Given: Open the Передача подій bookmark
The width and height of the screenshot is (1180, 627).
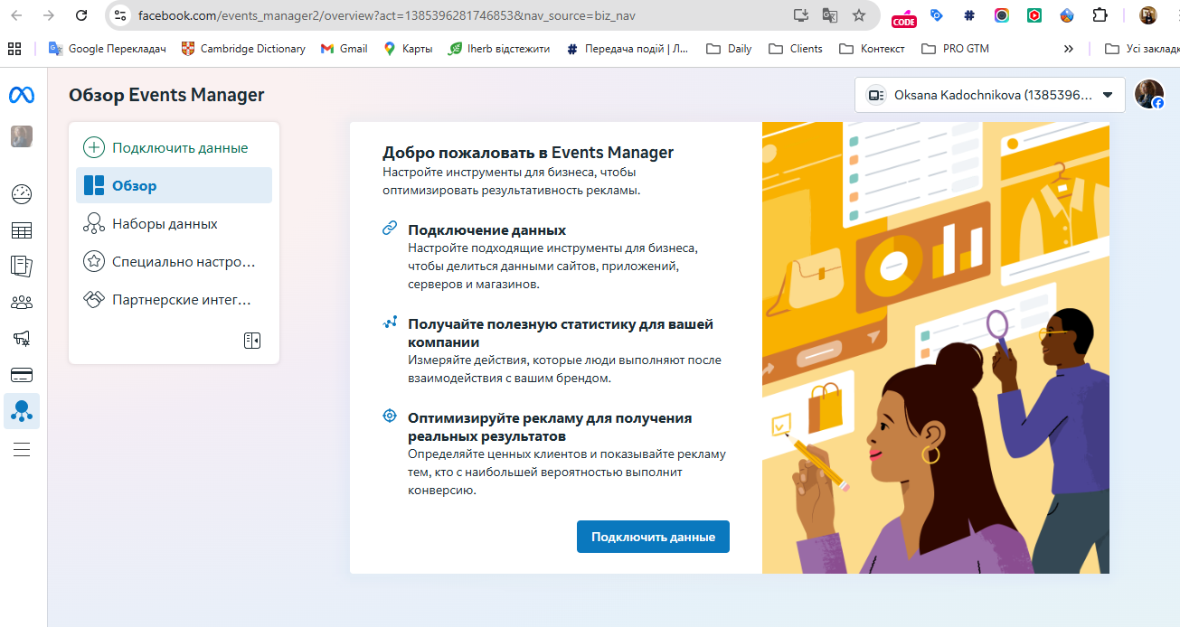Looking at the screenshot, I should point(628,49).
